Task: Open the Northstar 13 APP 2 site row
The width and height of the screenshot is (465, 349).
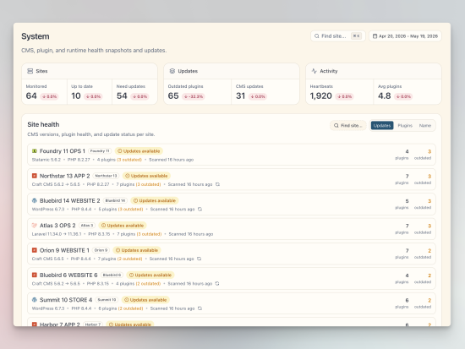Action: [232, 180]
